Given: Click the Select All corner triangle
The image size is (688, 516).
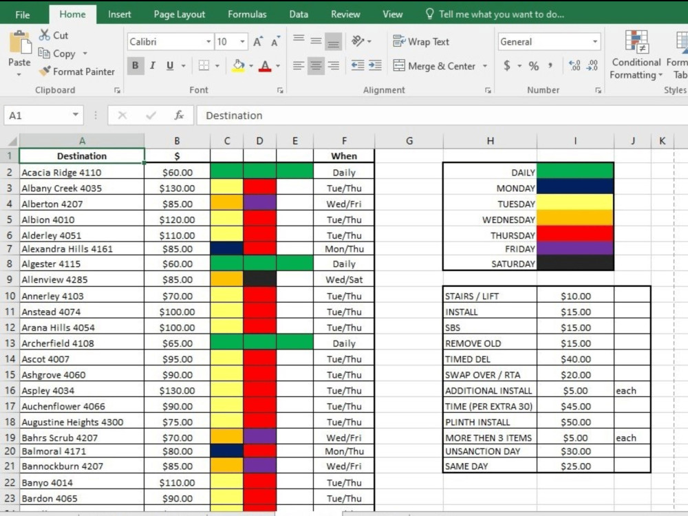Looking at the screenshot, I should coord(12,141).
